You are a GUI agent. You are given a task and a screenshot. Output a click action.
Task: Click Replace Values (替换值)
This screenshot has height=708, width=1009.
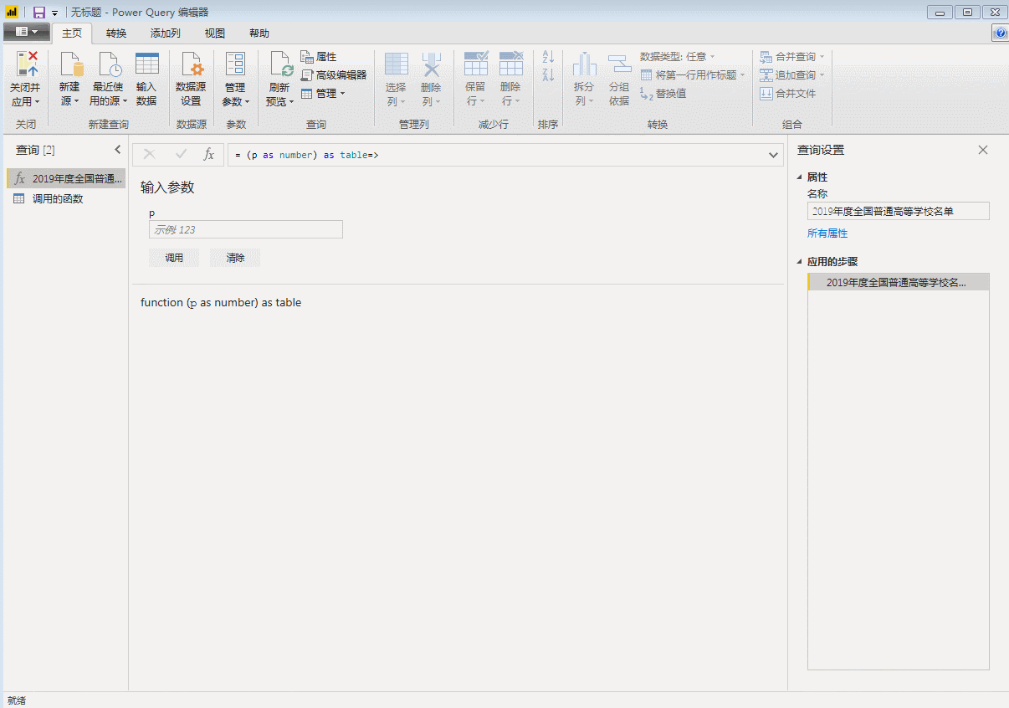[x=663, y=93]
